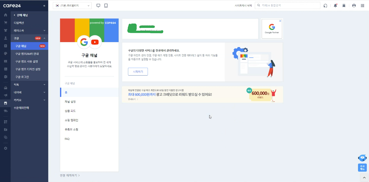Open the nine-dot apps grid
Screen dimensions: 369x182
(362, 5)
